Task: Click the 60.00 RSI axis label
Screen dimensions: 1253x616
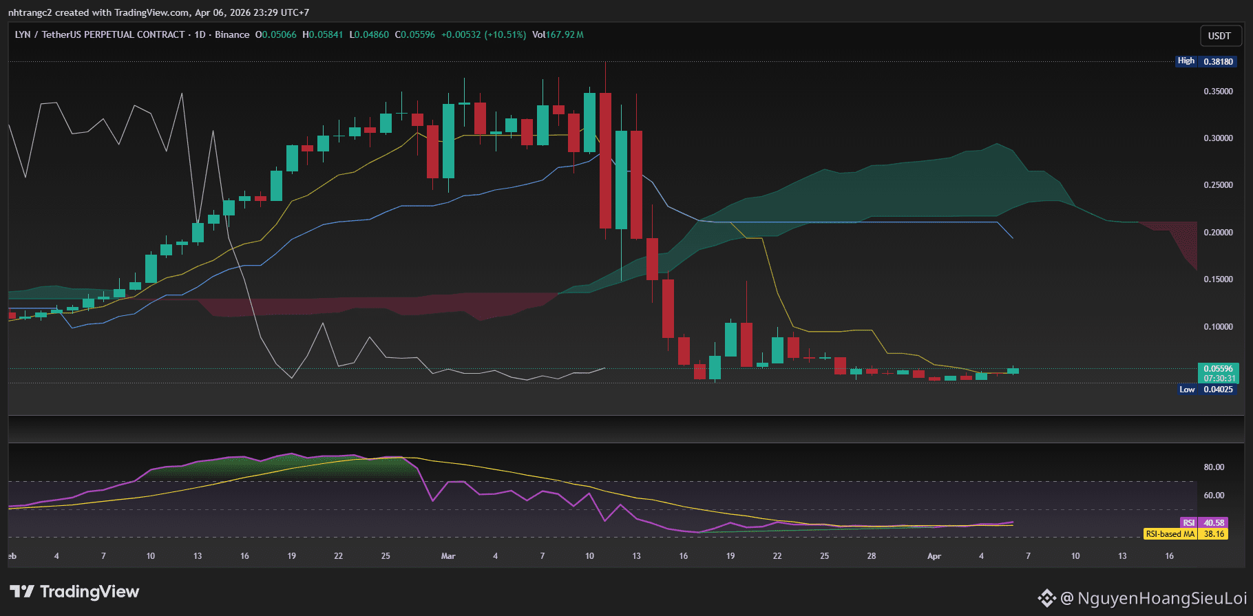Action: click(x=1214, y=496)
